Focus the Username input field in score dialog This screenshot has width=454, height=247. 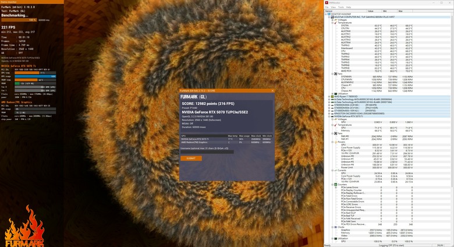pyautogui.click(x=207, y=151)
